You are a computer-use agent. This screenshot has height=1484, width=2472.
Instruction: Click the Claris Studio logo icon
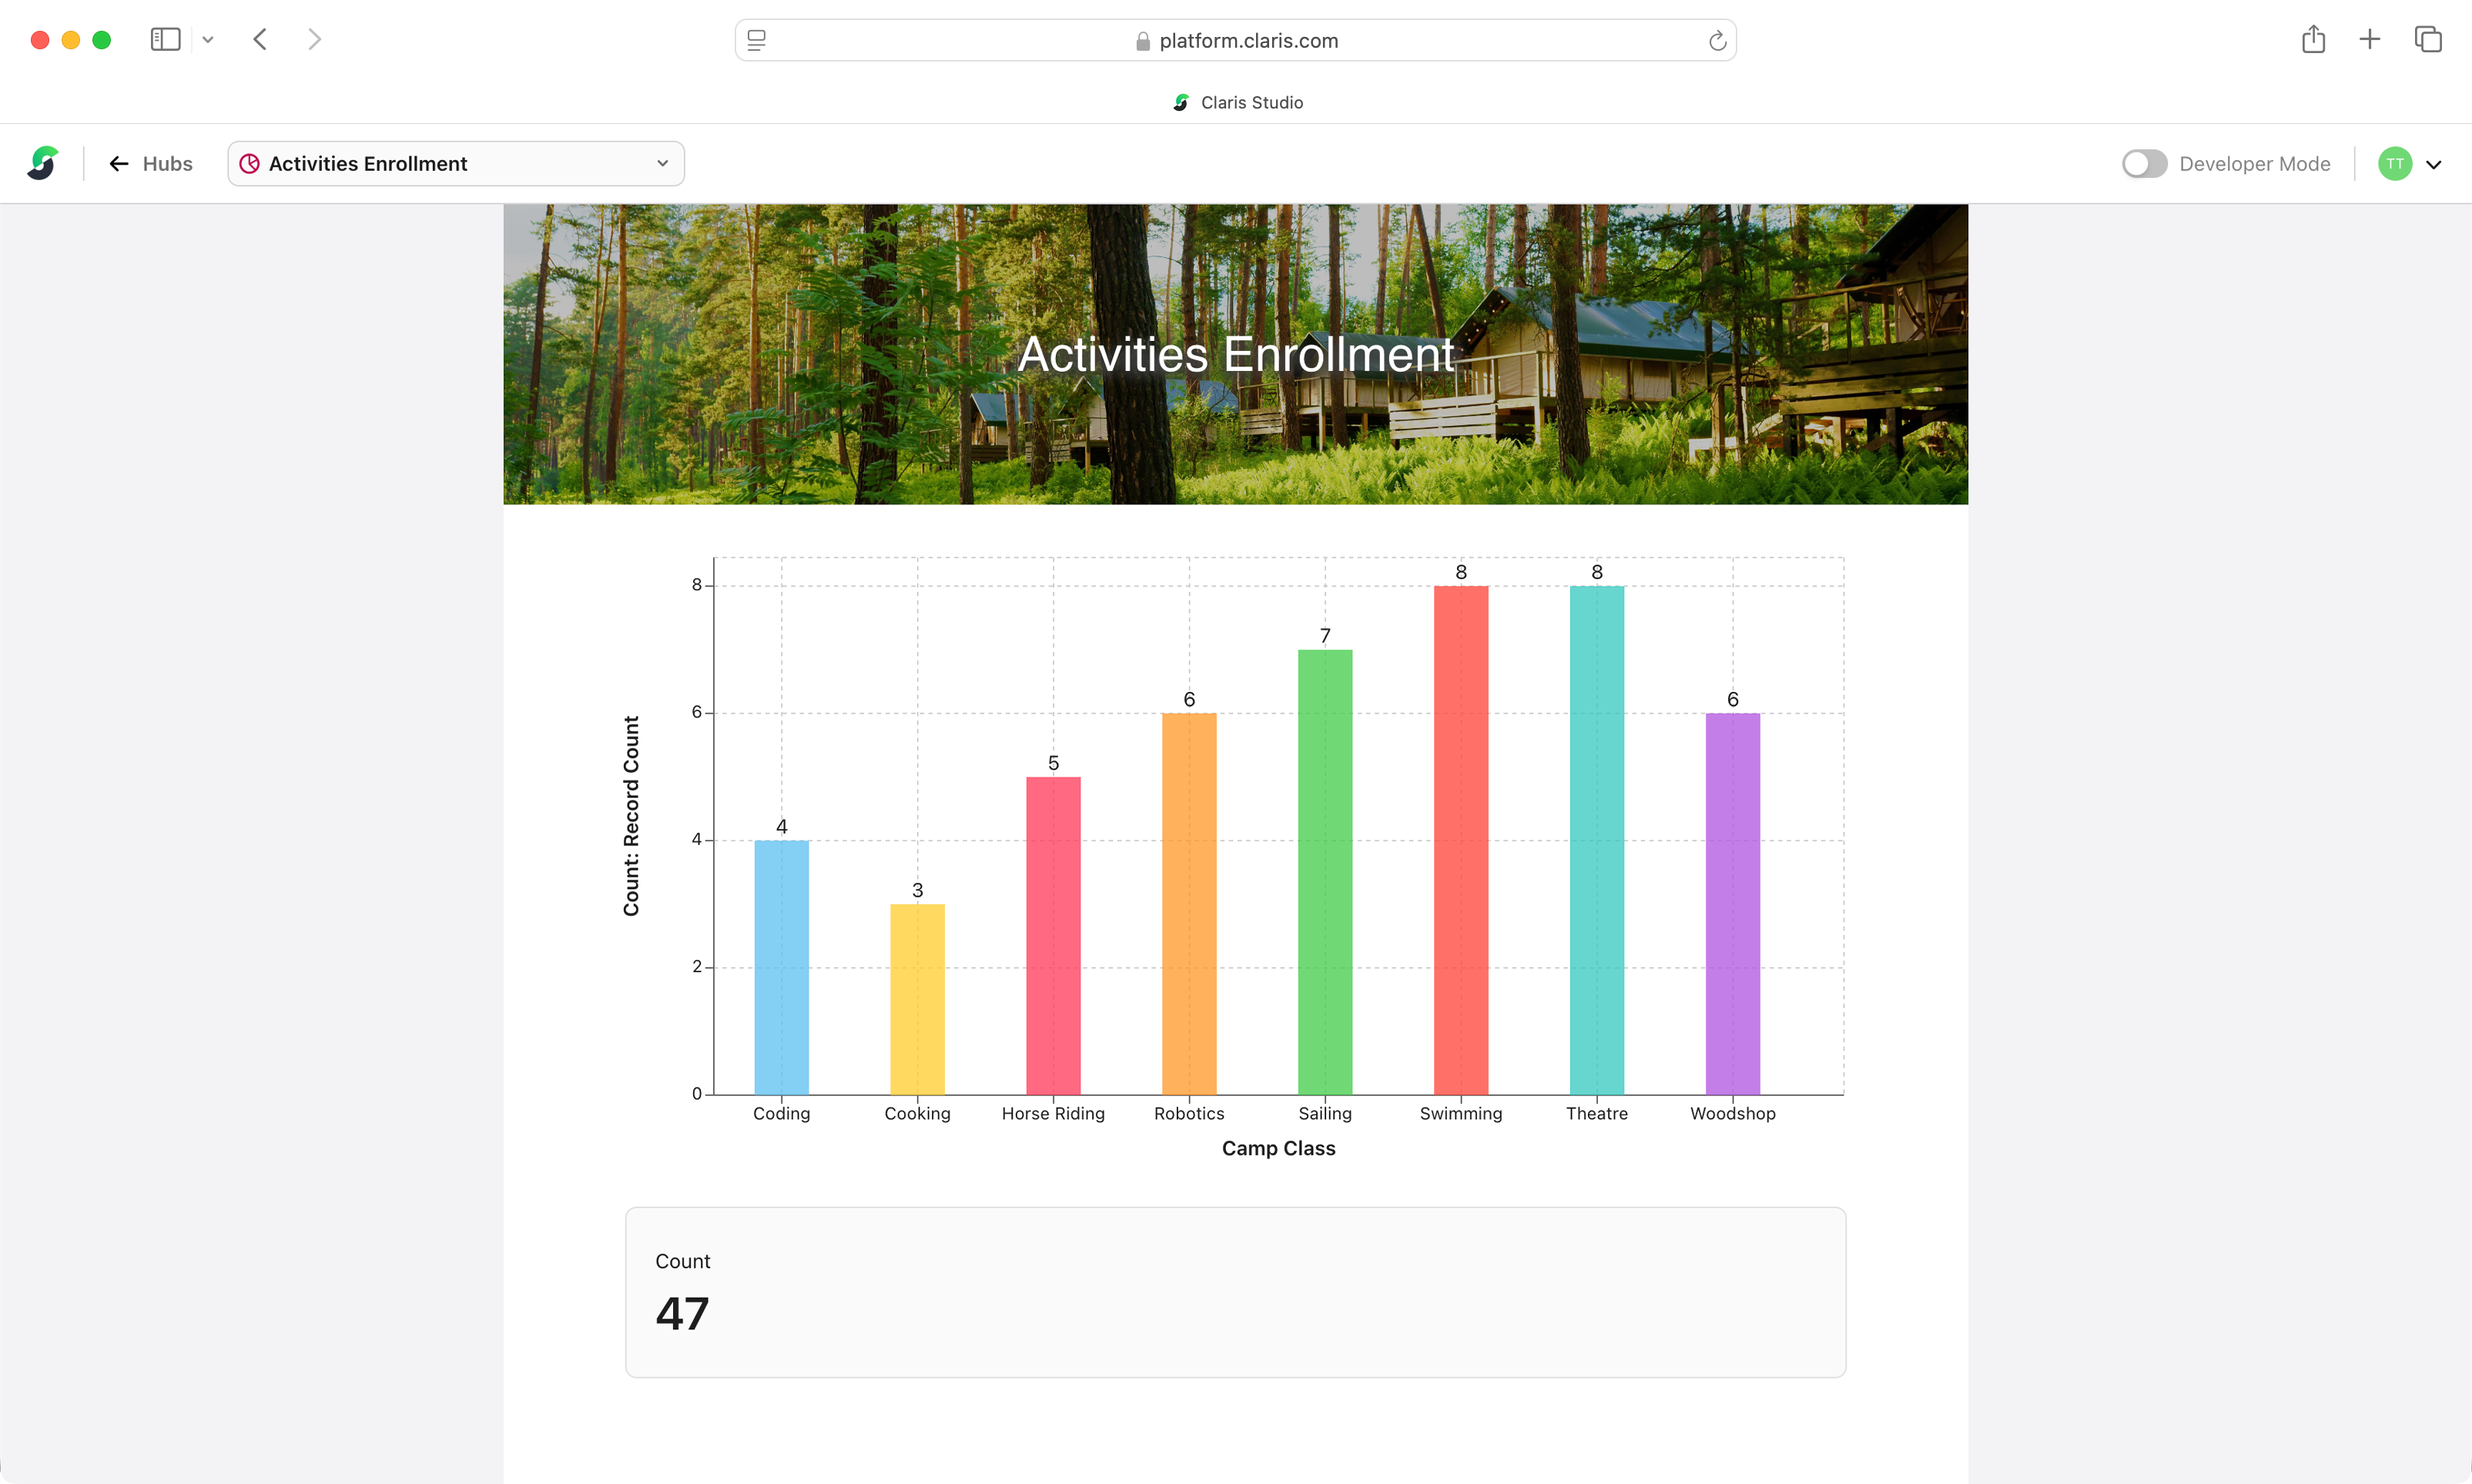(43, 163)
